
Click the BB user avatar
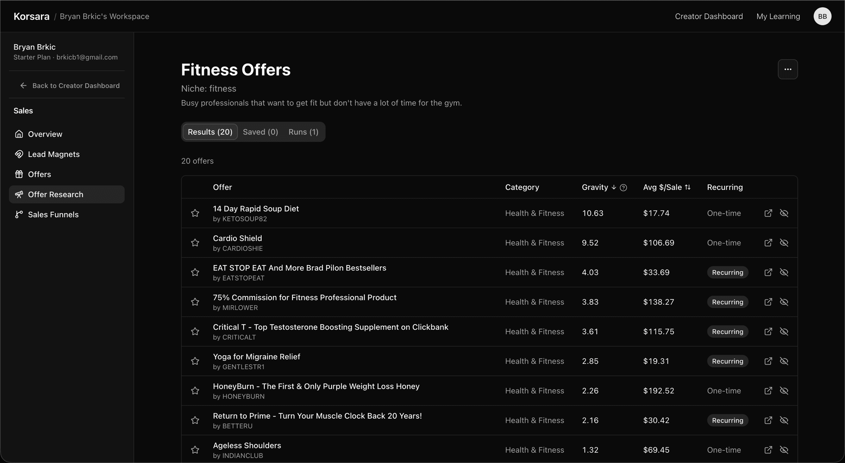pos(822,16)
